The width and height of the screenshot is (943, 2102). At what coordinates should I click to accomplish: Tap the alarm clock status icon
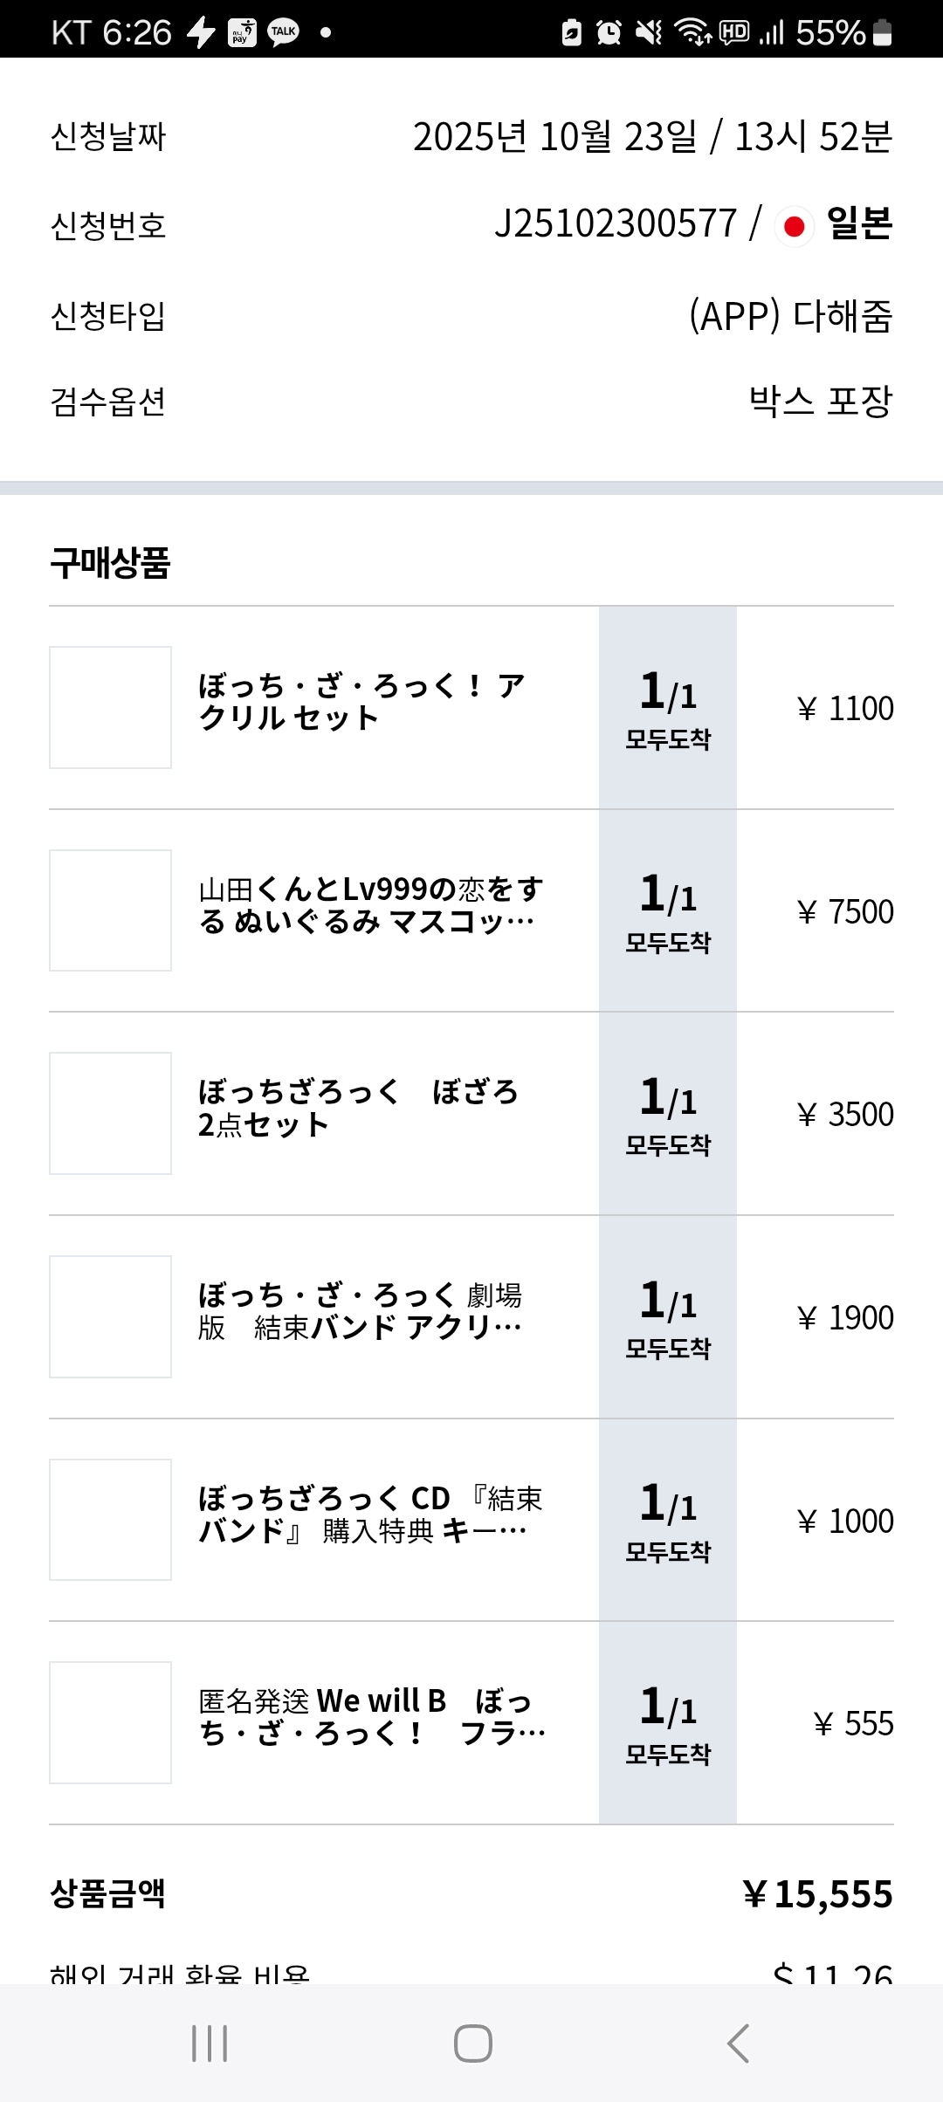tap(609, 33)
